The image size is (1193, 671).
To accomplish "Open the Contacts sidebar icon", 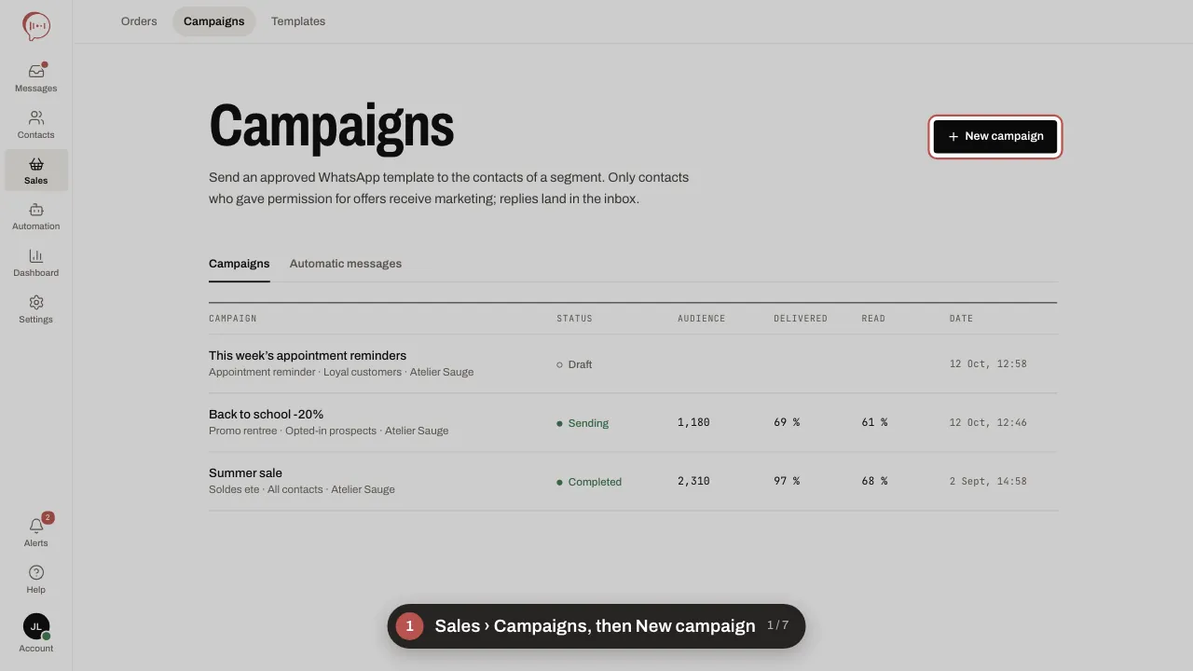I will point(36,117).
